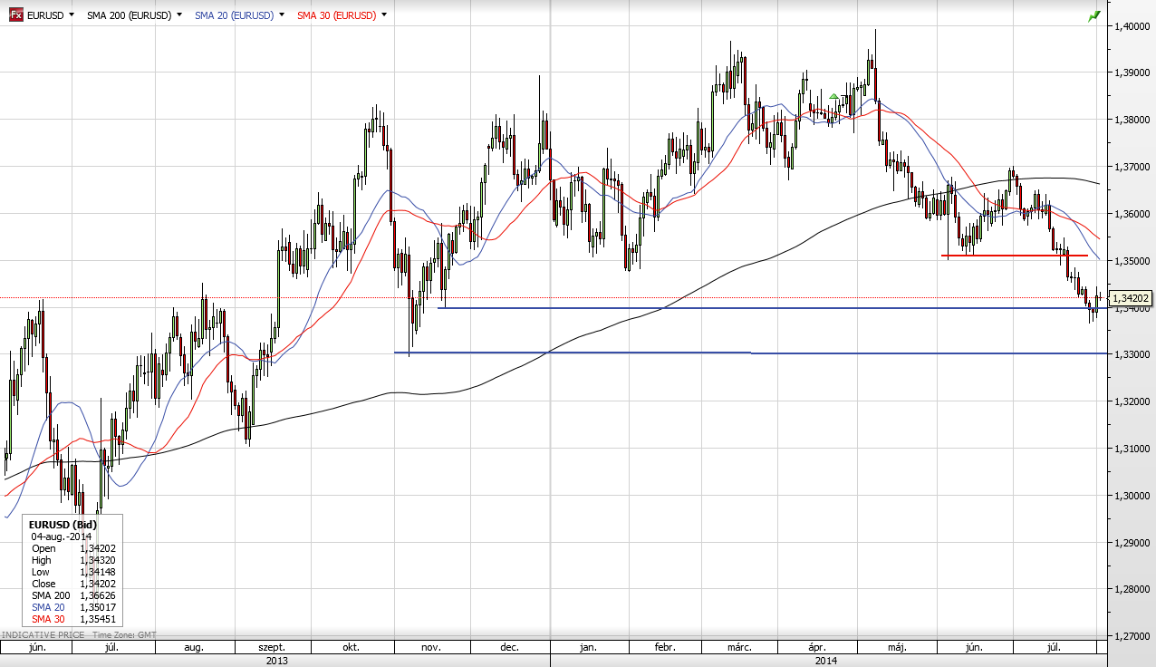Viewport: 1156px width, 667px height.
Task: Click the 1,36000 price axis label
Action: 1132,214
